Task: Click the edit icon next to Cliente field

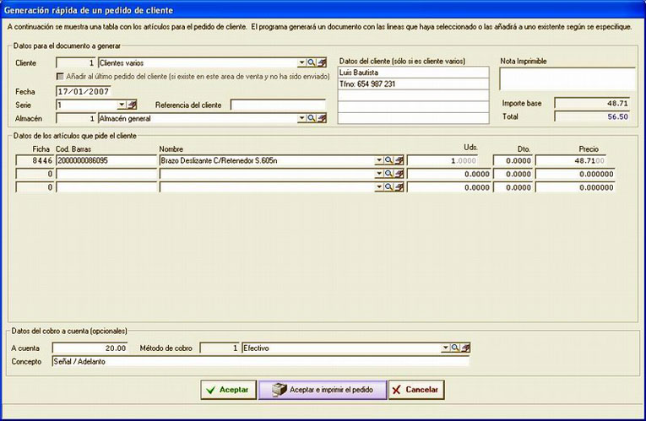Action: [x=322, y=62]
